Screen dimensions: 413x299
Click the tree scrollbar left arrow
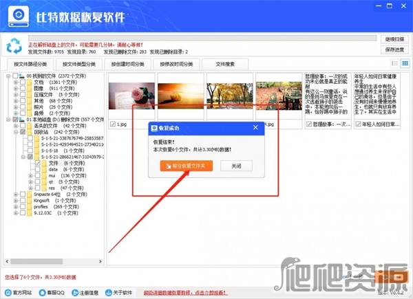[7, 261]
